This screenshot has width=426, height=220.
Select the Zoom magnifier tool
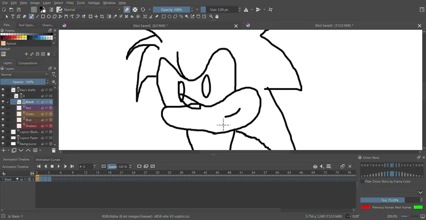coord(211,17)
